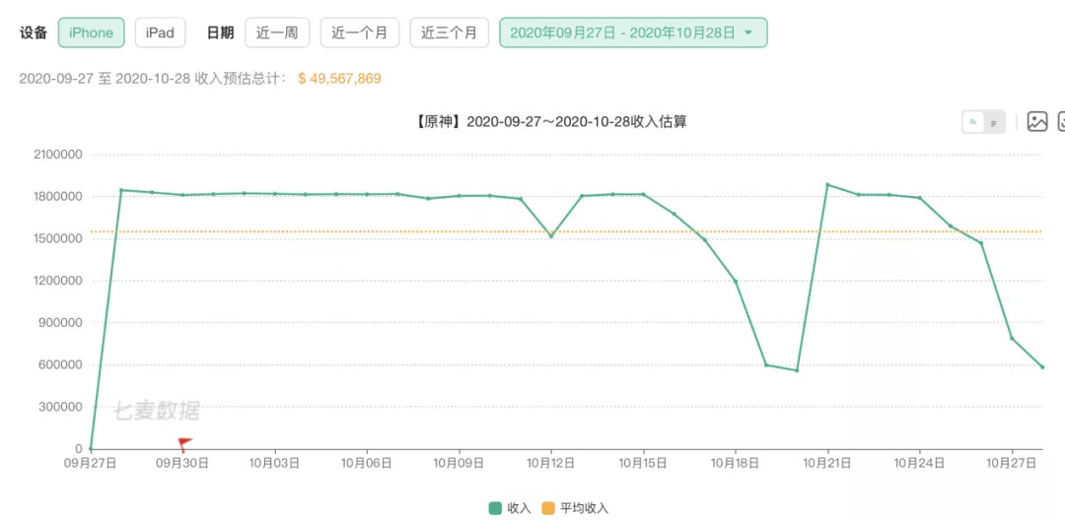The image size is (1065, 521).
Task: Click the orange 平均收入 legend swatch
Action: point(547,508)
